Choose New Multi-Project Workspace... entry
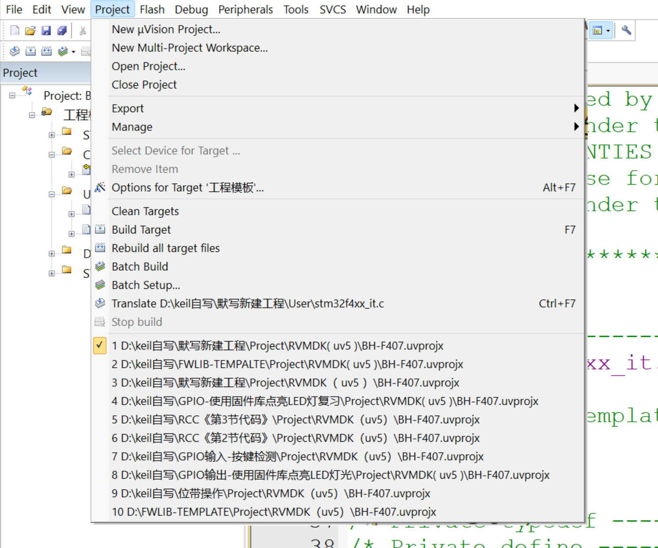 point(338,47)
